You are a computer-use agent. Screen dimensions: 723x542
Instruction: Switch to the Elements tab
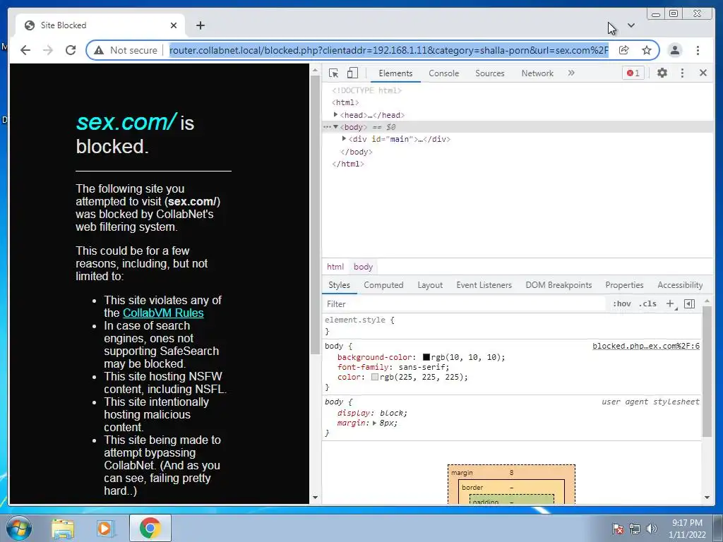[395, 73]
